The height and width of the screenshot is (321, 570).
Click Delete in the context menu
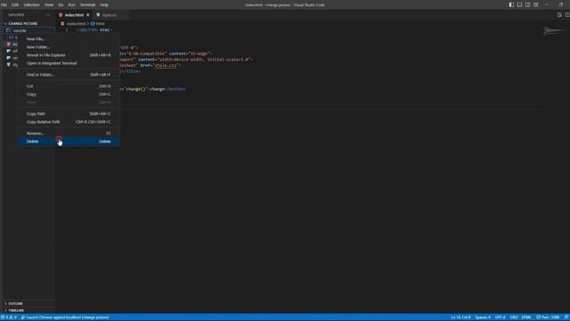pyautogui.click(x=69, y=141)
